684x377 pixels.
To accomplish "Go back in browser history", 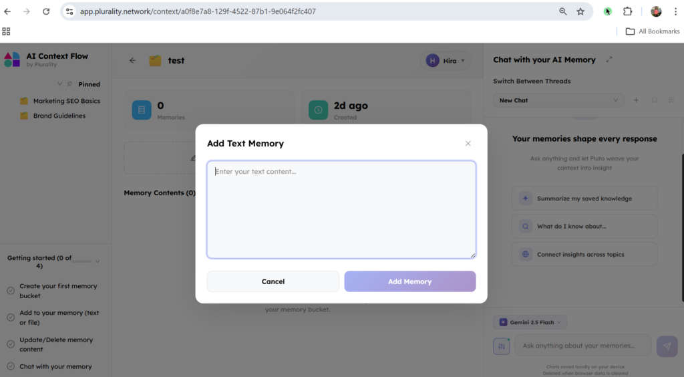I will [x=7, y=11].
